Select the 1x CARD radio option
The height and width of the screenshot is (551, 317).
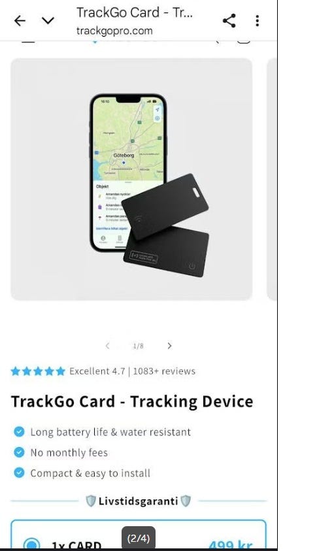(31, 544)
